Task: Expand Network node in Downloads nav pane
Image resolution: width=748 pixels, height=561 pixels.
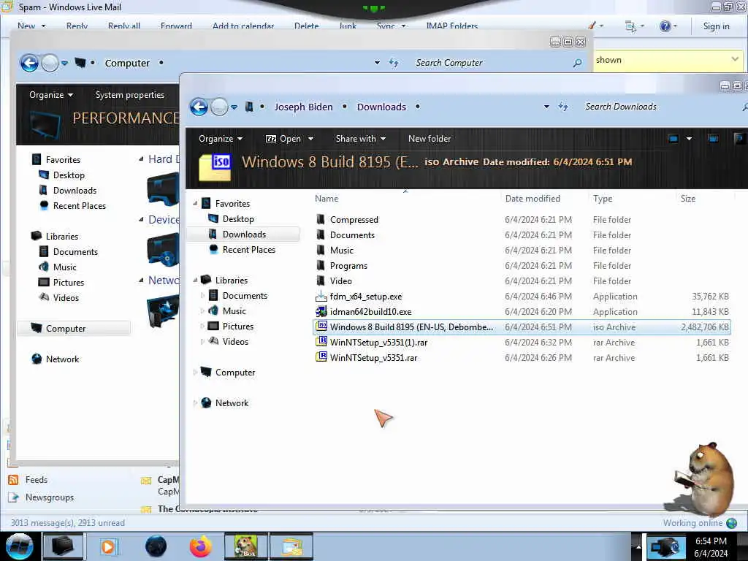Action: pos(195,403)
